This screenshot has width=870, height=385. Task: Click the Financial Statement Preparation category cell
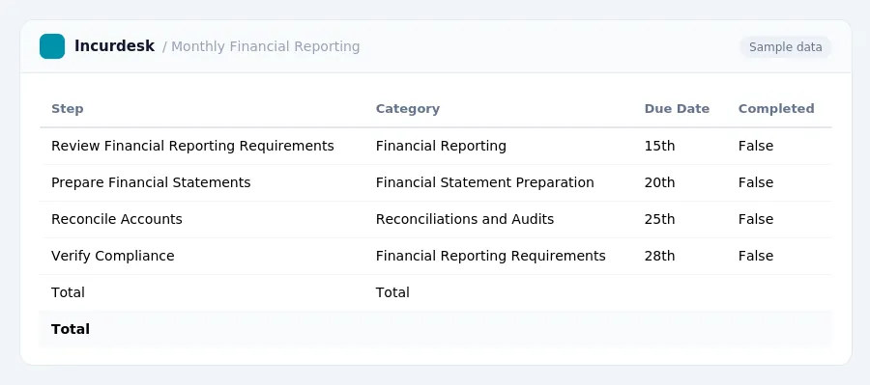[485, 182]
